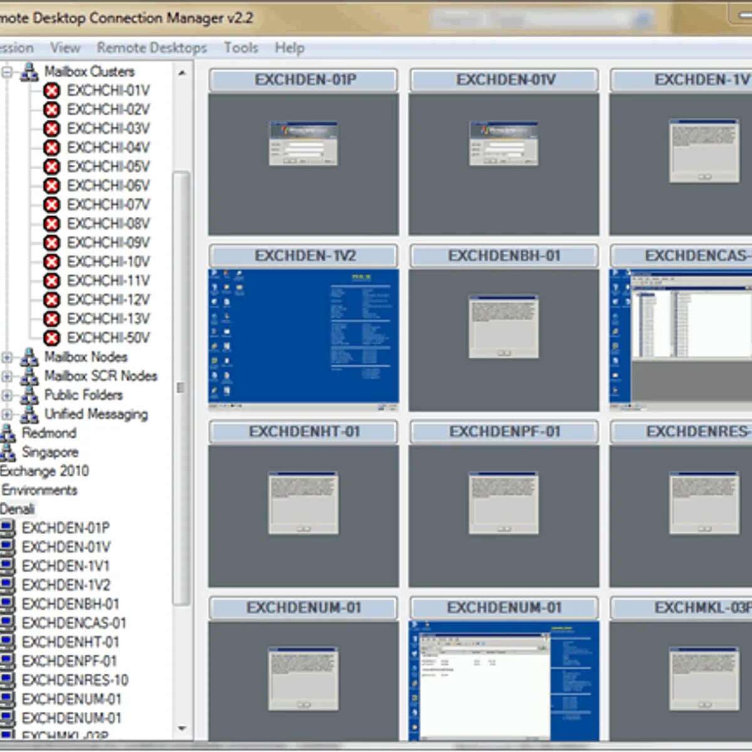The height and width of the screenshot is (752, 752).
Task: Click the red error icon beside EXCHCHI-13V
Action: coord(52,319)
